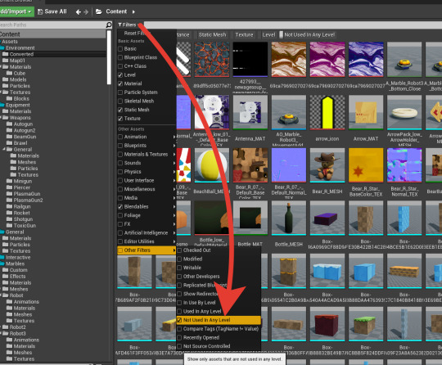Viewport: 442px width, 365px height.
Task: Open the arrow_icon asset thumbnail
Action: [x=327, y=112]
